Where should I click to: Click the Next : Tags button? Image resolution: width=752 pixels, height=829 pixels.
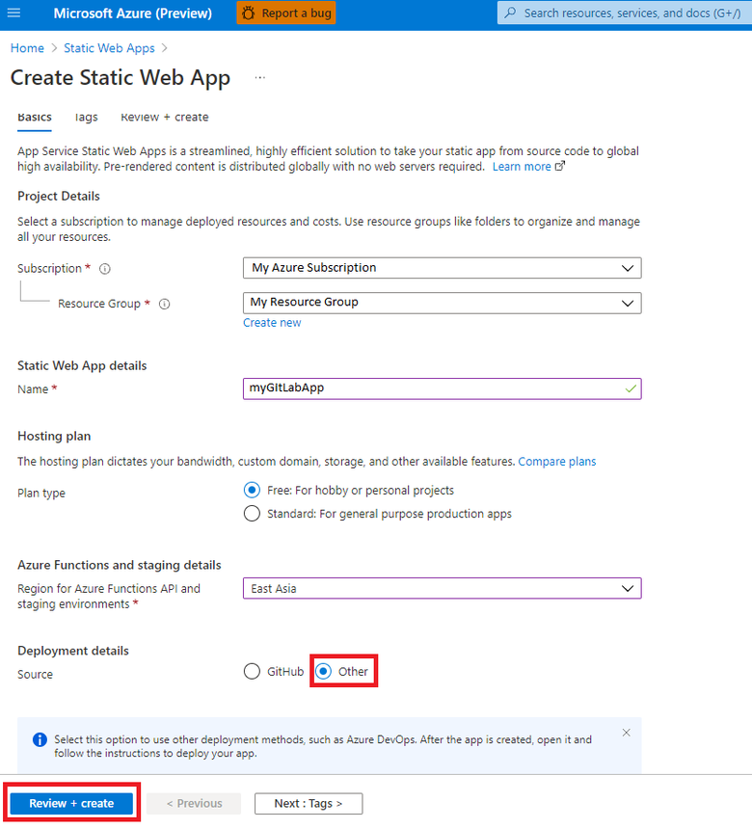pyautogui.click(x=309, y=804)
